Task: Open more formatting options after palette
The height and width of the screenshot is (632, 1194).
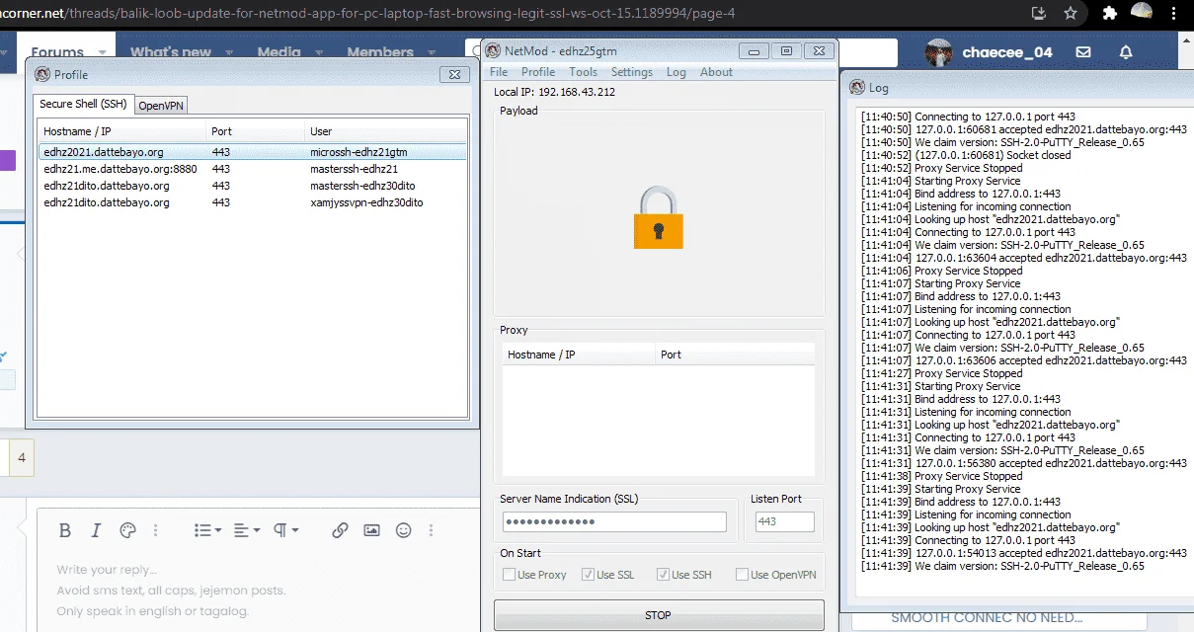Action: coord(155,530)
